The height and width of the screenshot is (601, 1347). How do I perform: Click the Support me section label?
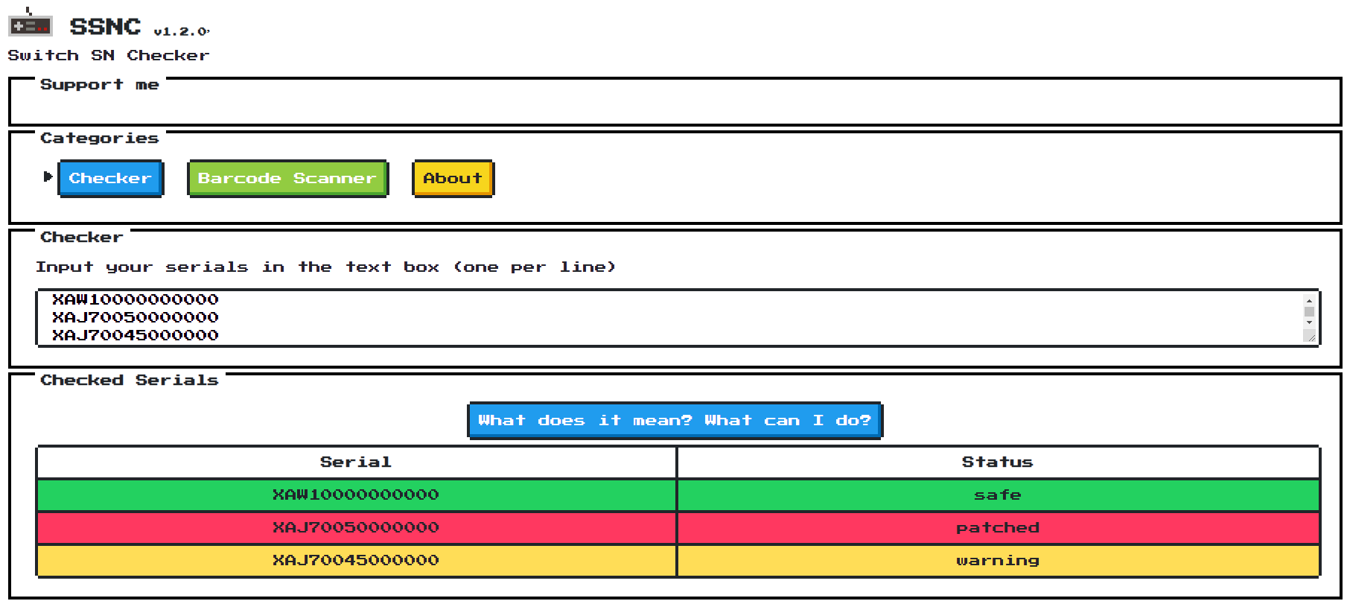tap(100, 85)
